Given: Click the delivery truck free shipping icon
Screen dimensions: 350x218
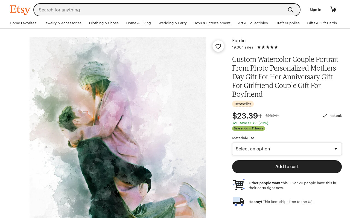Looking at the screenshot, I should click(238, 202).
